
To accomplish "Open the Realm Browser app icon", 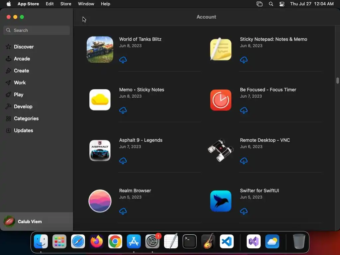I will tap(100, 201).
